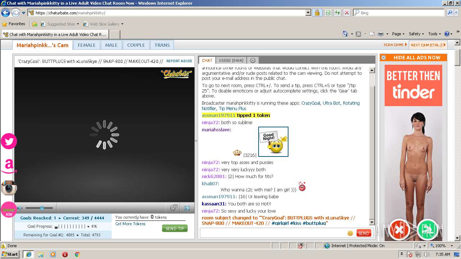Image resolution: width=461 pixels, height=259 pixels.
Task: Switch to USERS (9468) tab
Action: coord(231,60)
